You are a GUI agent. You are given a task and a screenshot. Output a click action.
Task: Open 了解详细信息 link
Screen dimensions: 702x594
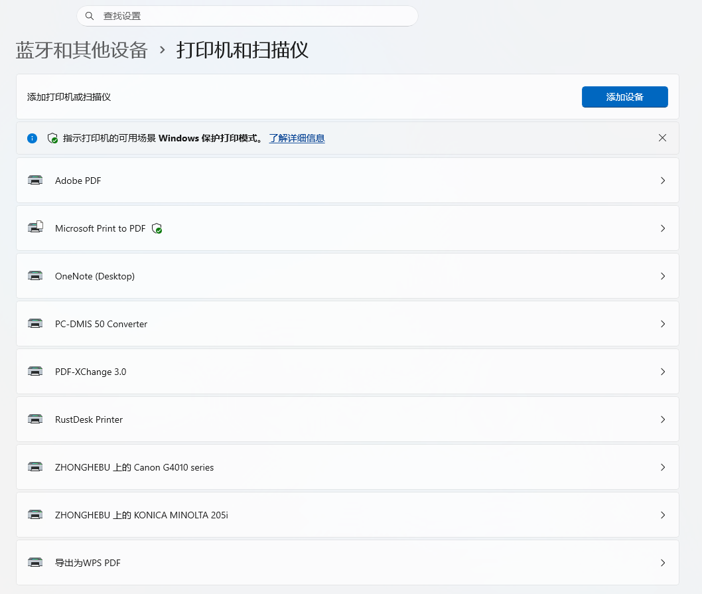click(x=297, y=138)
